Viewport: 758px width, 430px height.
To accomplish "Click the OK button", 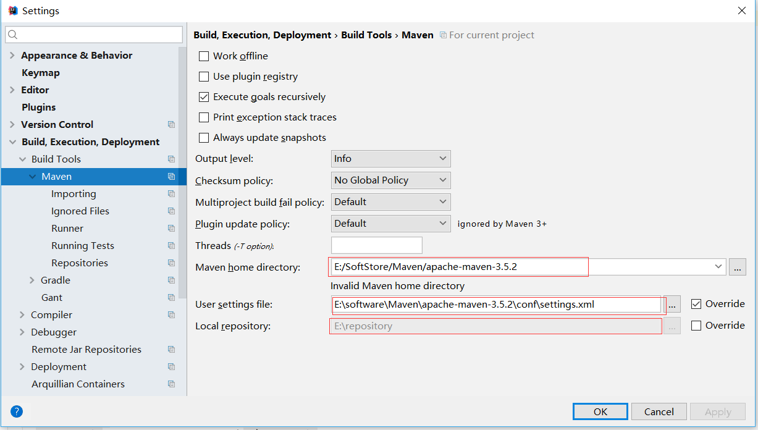I will click(600, 411).
